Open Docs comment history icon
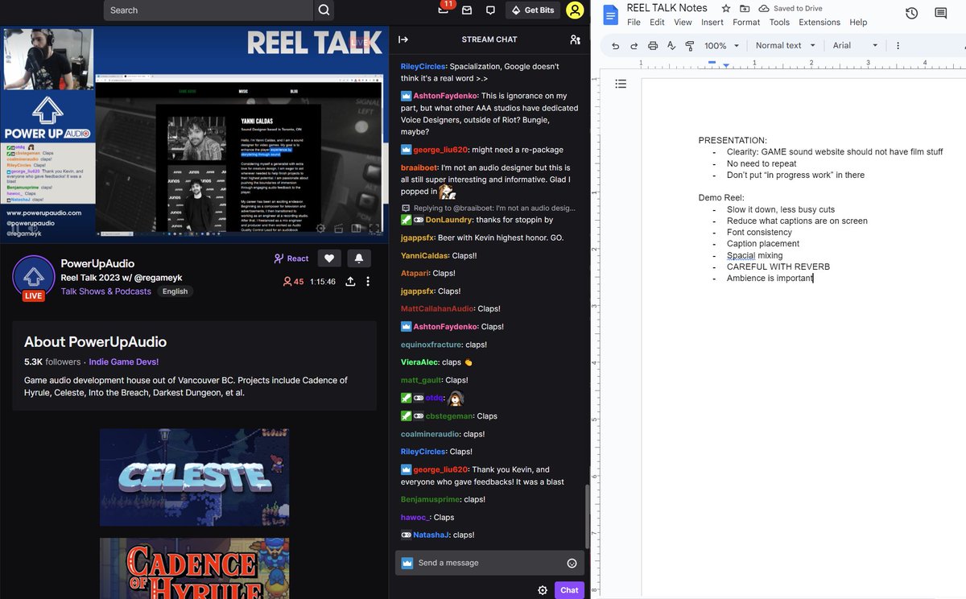This screenshot has height=599, width=966. coord(941,14)
